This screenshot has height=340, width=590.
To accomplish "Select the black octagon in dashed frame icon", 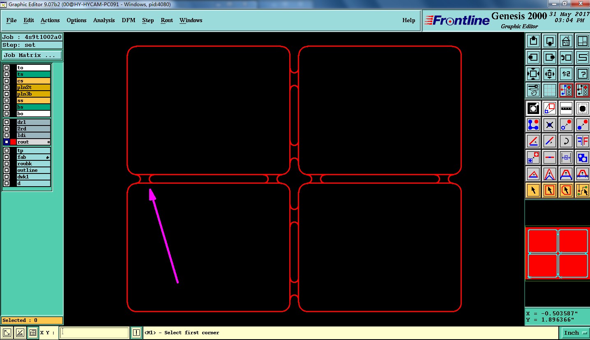I will (583, 108).
